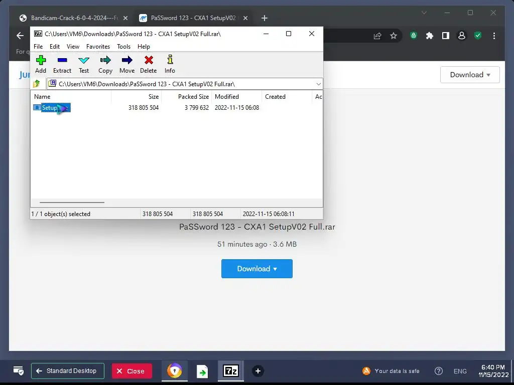This screenshot has width=514, height=385.
Task: Click the blue Download button
Action: click(x=256, y=269)
